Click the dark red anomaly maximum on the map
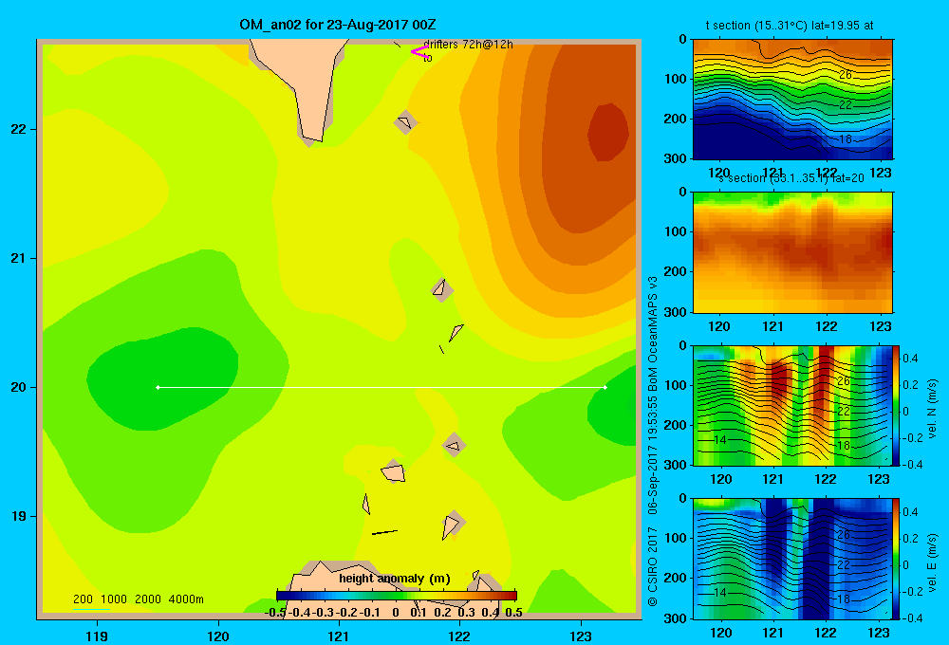The image size is (949, 645). (608, 132)
